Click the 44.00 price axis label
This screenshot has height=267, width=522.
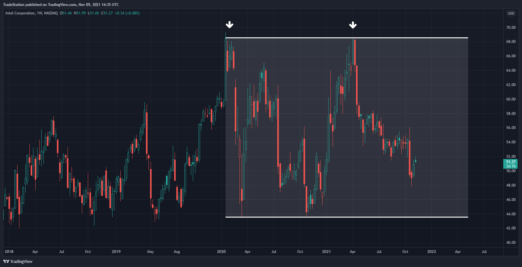(511, 214)
